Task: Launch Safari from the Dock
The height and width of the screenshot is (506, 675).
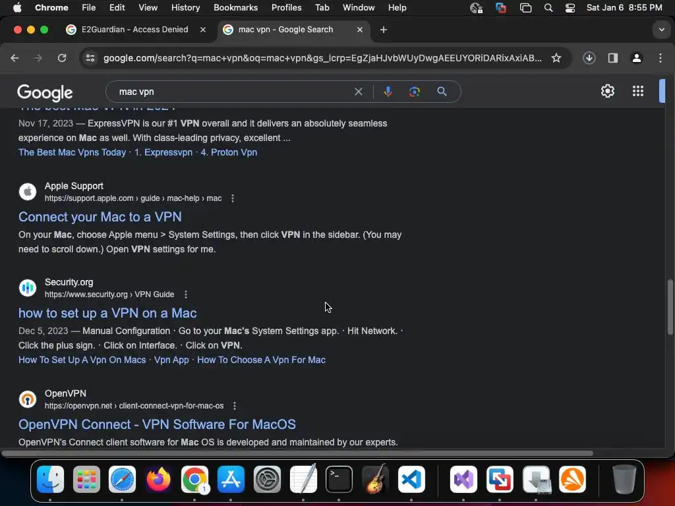Action: click(122, 479)
